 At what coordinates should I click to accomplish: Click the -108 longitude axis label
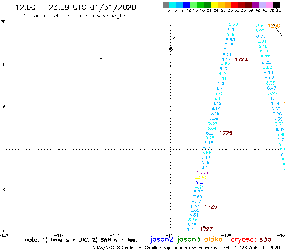pos(227,235)
